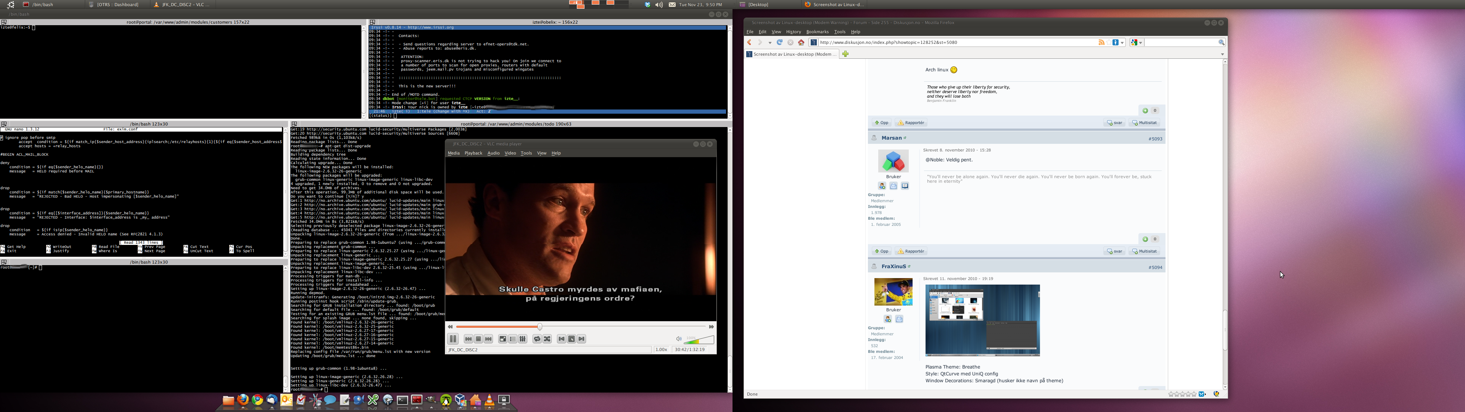Image resolution: width=1465 pixels, height=412 pixels.
Task: Click the VLC seek bar handle
Action: (x=540, y=327)
